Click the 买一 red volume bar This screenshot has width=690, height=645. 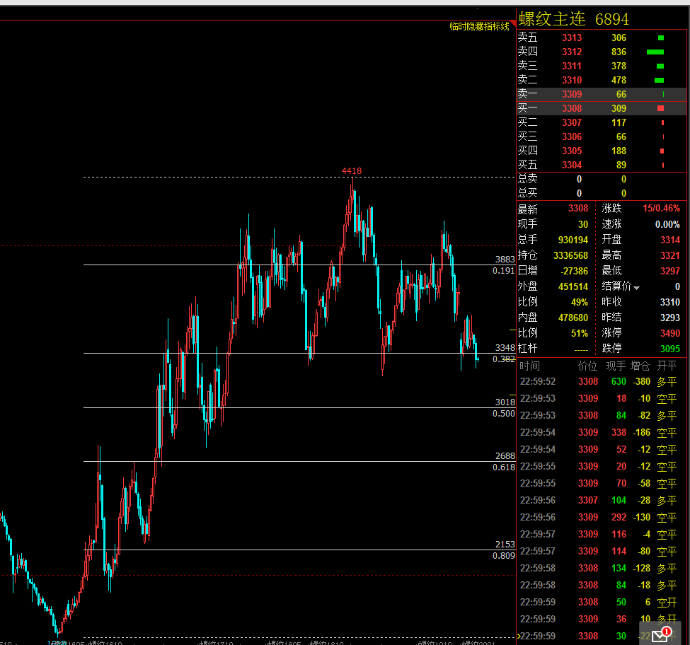tap(660, 108)
